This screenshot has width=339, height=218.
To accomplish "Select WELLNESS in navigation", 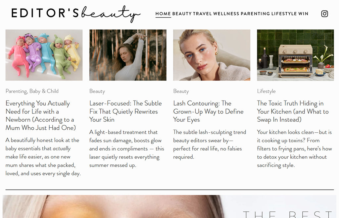I will 226,14.
